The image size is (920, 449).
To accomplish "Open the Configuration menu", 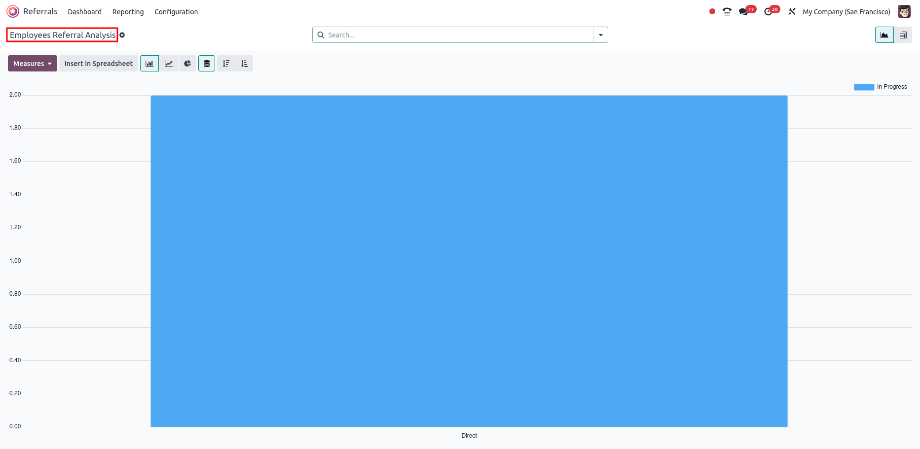I will [176, 12].
